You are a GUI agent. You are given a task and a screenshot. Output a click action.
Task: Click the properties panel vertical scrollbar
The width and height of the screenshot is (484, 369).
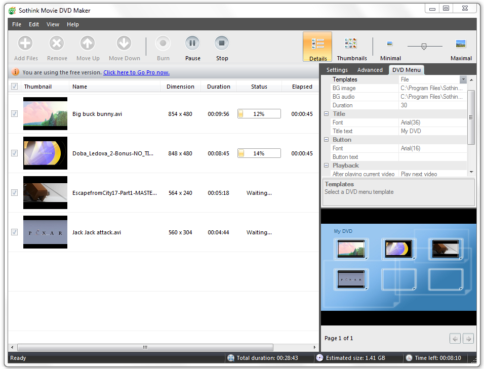[471, 117]
